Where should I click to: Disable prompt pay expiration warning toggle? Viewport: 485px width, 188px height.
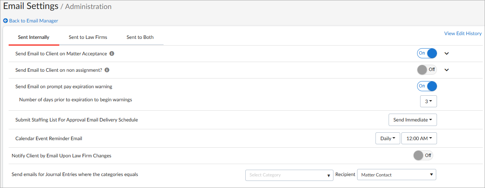pos(427,86)
